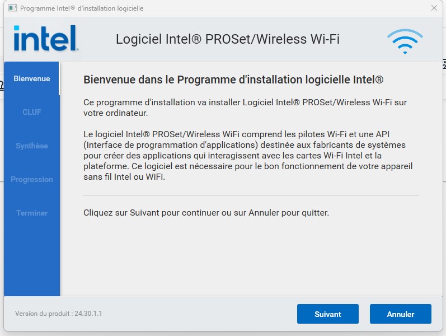Viewport: 446px width, 336px height.
Task: Close the Intel installer window
Action: click(x=434, y=8)
